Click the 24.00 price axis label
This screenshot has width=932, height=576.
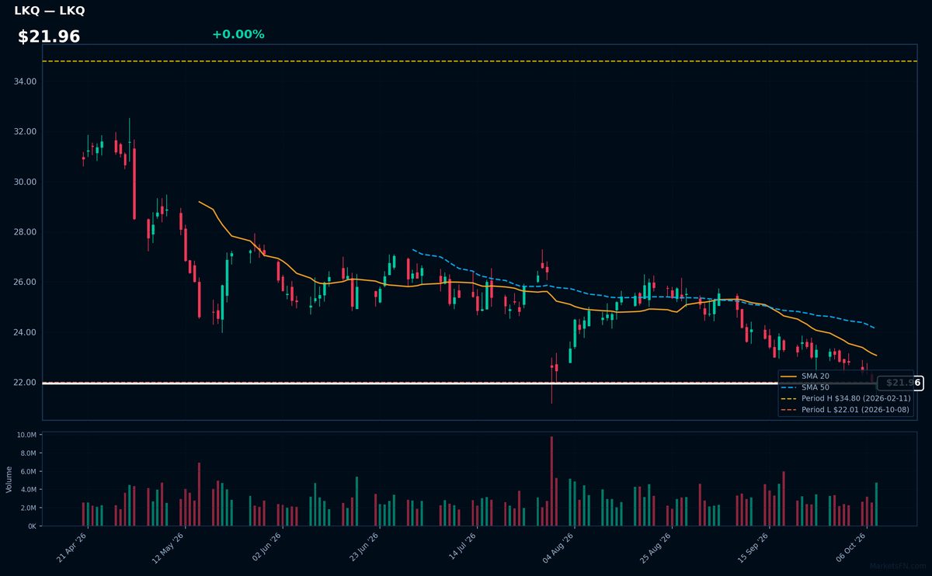[x=26, y=332]
